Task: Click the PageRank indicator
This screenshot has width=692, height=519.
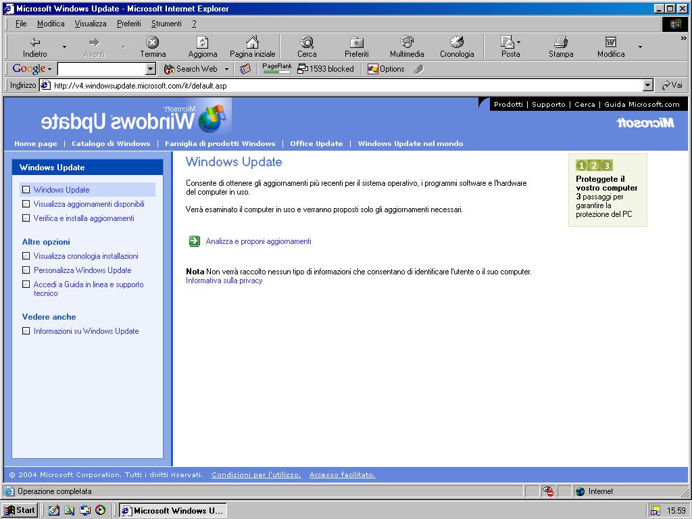Action: coord(276,68)
